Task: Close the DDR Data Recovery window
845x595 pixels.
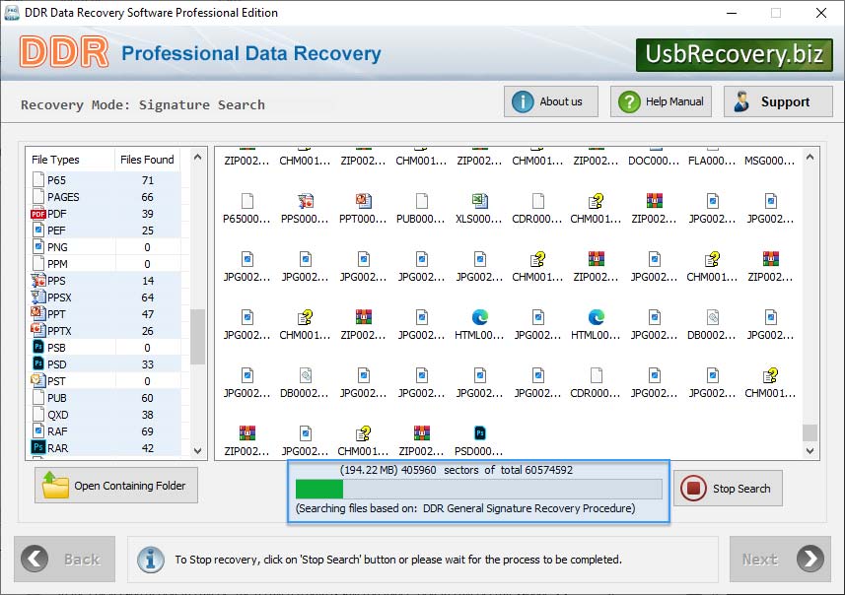Action: [820, 13]
